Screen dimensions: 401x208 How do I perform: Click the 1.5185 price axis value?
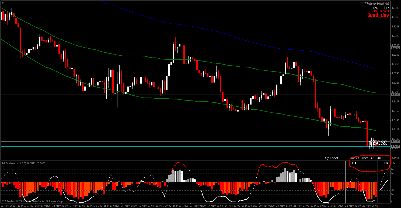[395, 102]
